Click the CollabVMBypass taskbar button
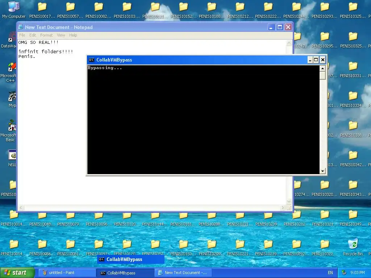 pos(125,273)
